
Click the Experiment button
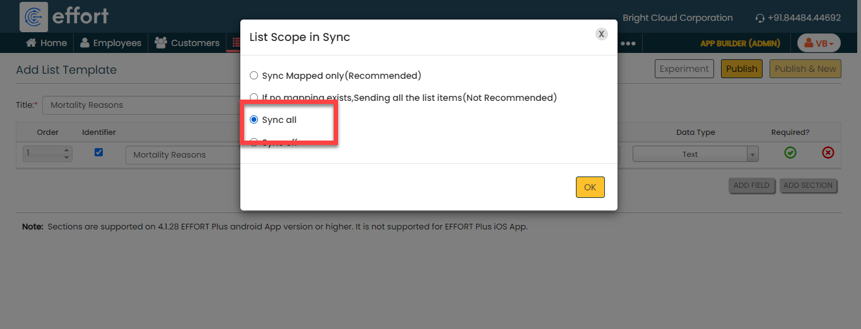coord(684,69)
